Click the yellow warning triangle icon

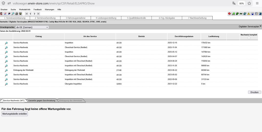coord(249,14)
